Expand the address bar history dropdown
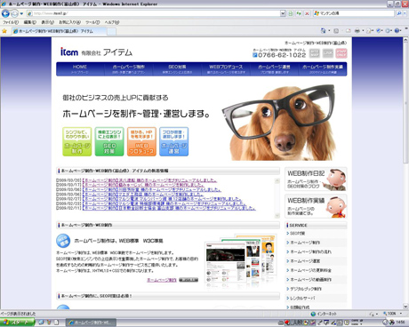 click(283, 13)
